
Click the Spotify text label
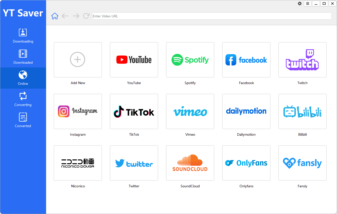190,83
